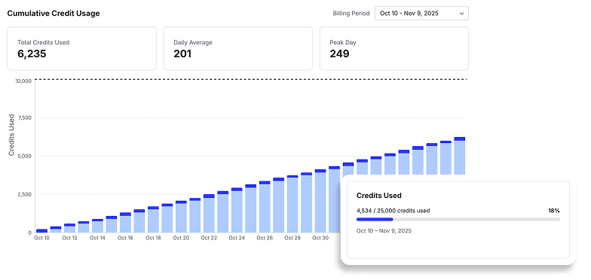Click the 'Peak Day' card label

(343, 42)
